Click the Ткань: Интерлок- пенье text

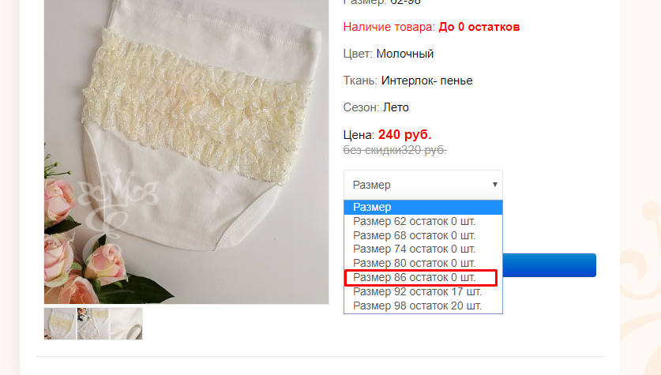pos(407,81)
